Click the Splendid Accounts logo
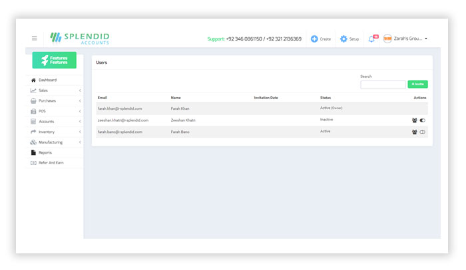Viewport: 466px width, 270px height. click(80, 39)
